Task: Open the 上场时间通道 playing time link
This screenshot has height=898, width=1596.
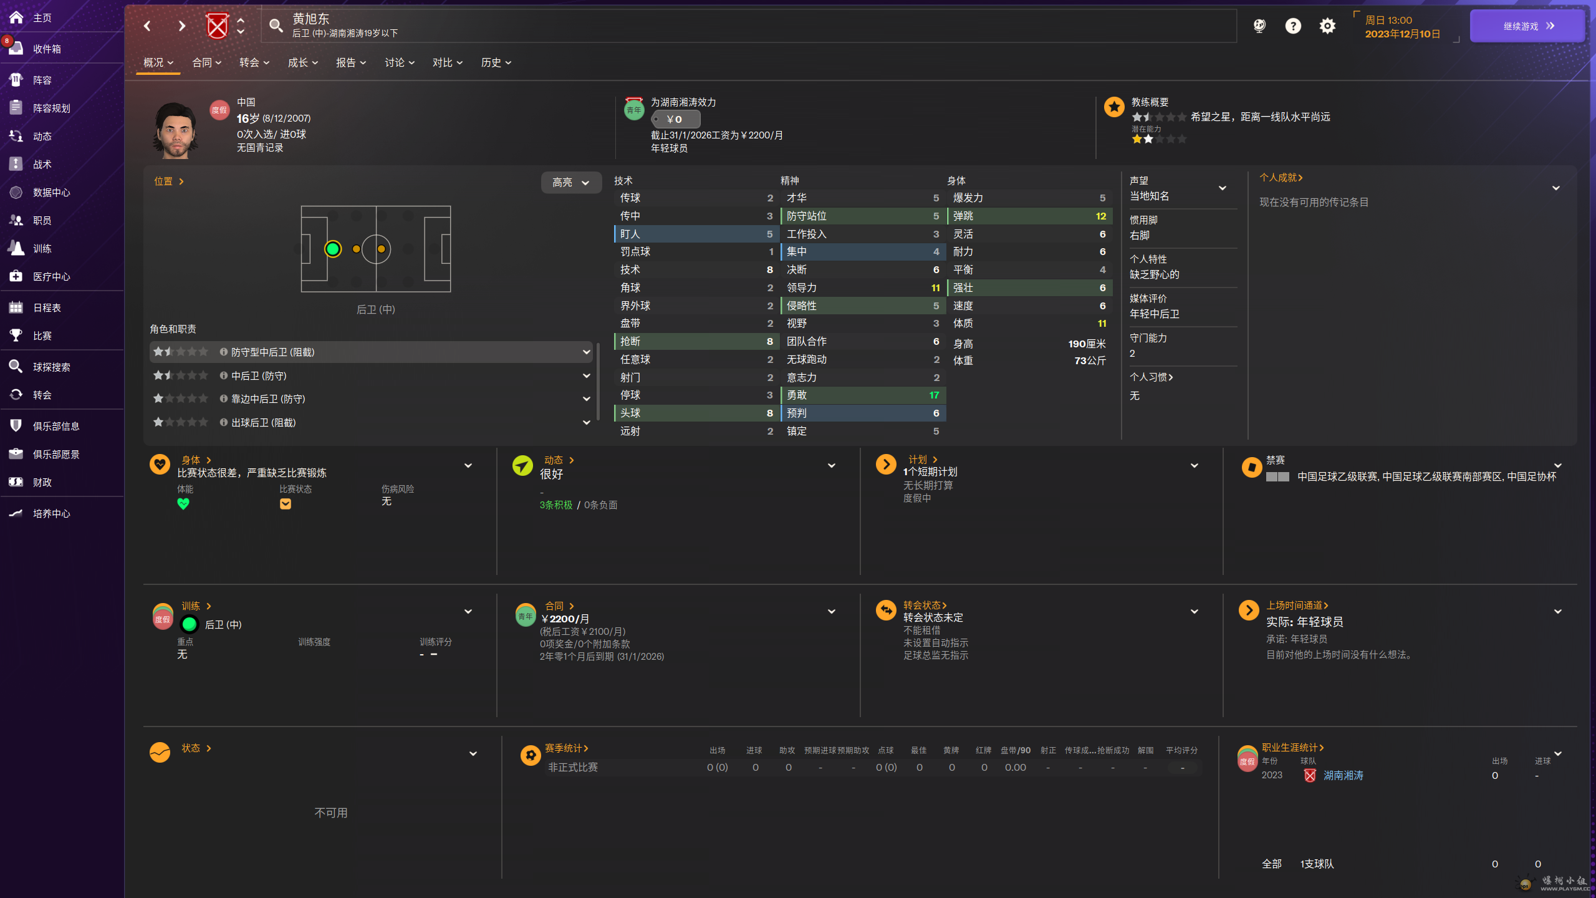Action: click(1297, 605)
